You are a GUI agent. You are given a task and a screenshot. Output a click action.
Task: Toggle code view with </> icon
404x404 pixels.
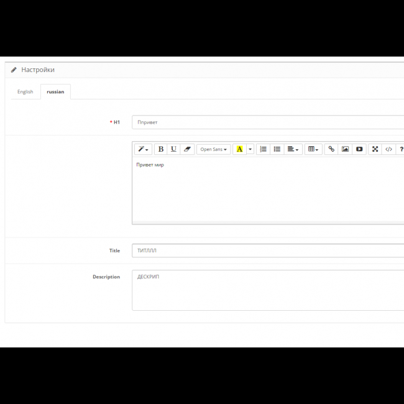click(x=388, y=149)
